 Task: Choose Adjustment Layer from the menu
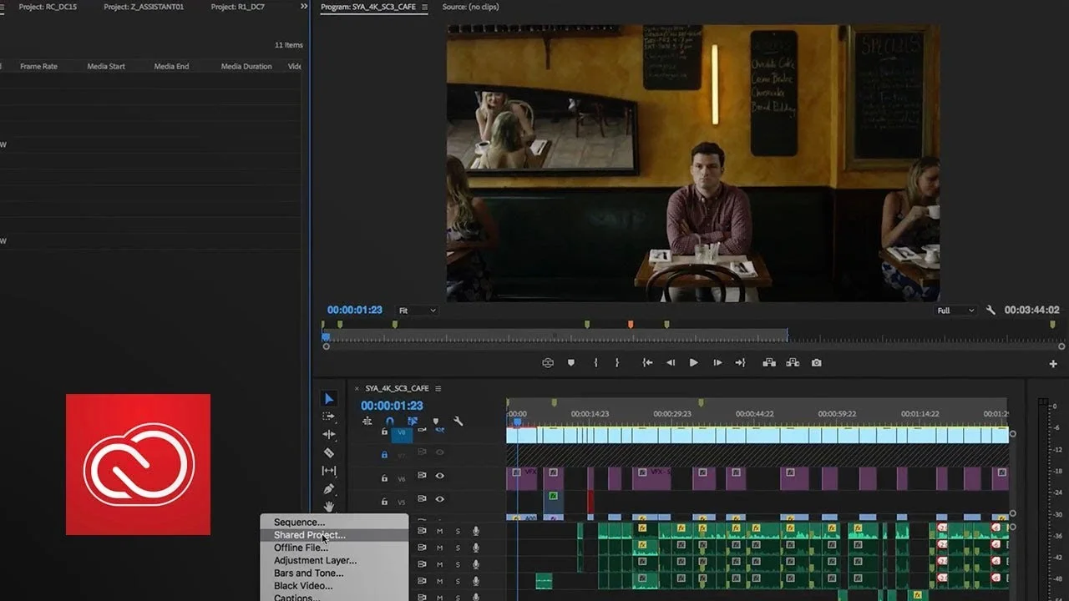point(315,561)
